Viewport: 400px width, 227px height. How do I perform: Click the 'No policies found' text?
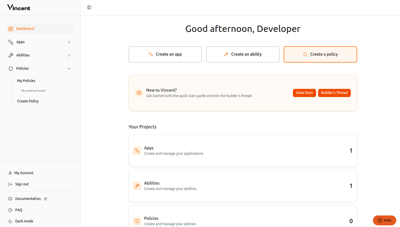point(33,91)
